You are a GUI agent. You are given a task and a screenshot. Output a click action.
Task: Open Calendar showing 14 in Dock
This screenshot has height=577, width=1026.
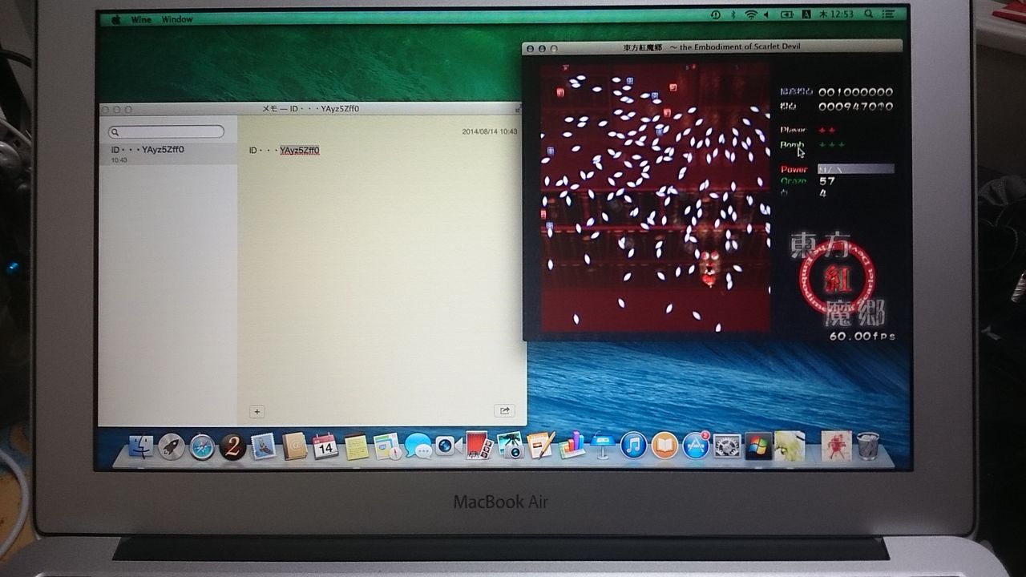pos(325,446)
